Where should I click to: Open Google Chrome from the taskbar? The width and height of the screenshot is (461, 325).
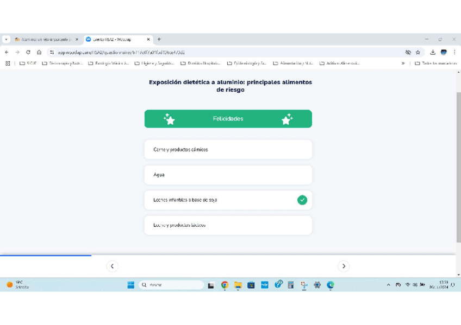225,285
